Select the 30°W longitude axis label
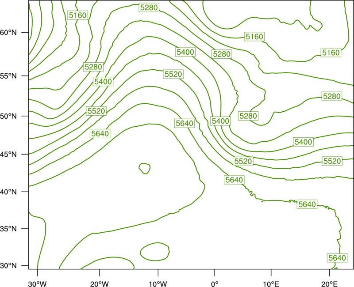 tap(38, 284)
